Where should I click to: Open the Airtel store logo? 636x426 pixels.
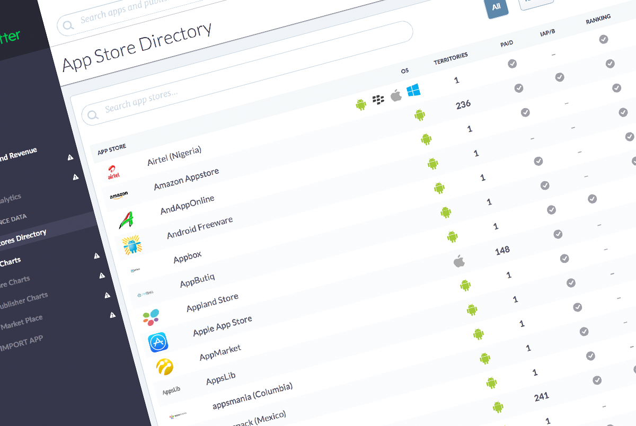pyautogui.click(x=114, y=171)
